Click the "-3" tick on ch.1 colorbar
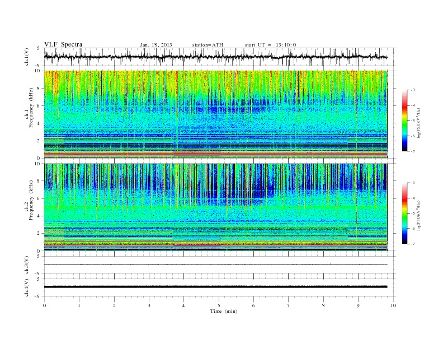443x343 pixels. tap(413, 90)
